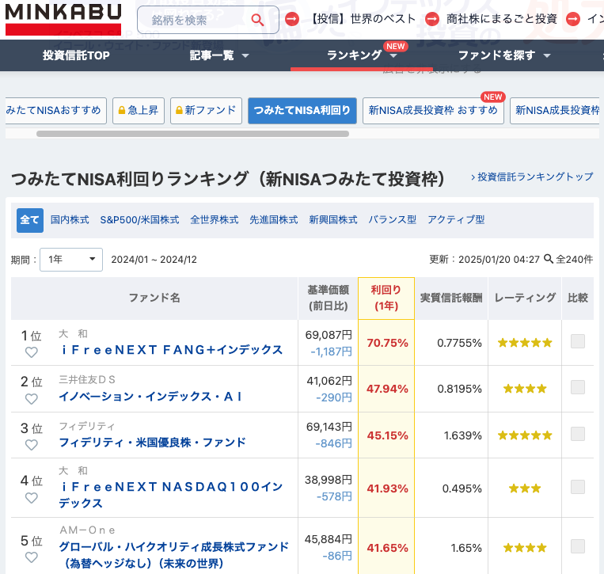Check compare box for フィデリティ・米国優良株
The image size is (604, 574).
pos(577,434)
